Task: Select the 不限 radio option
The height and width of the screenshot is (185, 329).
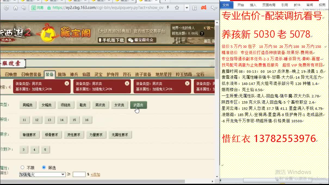Action: tap(23, 168)
